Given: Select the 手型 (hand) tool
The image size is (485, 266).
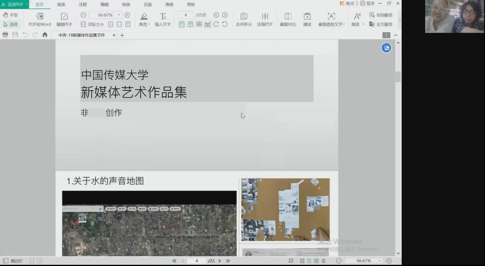Looking at the screenshot, I should point(11,15).
